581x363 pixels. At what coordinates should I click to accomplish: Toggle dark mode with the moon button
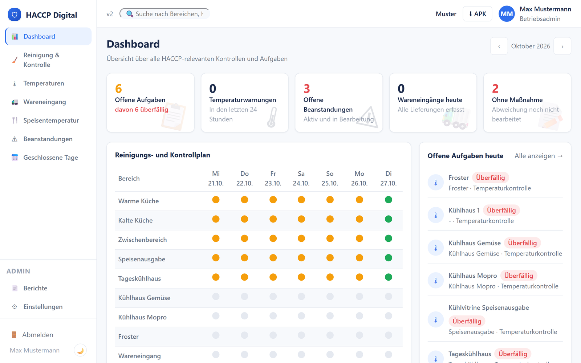[80, 350]
